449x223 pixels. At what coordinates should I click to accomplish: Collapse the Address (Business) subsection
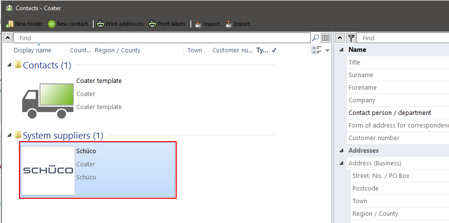341,163
